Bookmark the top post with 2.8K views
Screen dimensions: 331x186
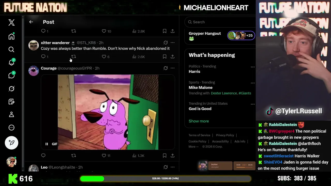(x=164, y=31)
